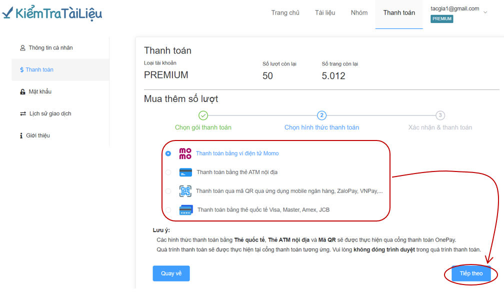The height and width of the screenshot is (293, 504).
Task: Go to the Nhóm tab
Action: coord(359,13)
